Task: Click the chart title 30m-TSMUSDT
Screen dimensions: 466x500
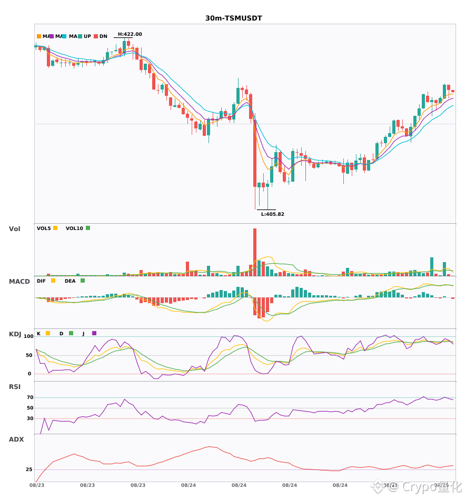Action: click(233, 18)
